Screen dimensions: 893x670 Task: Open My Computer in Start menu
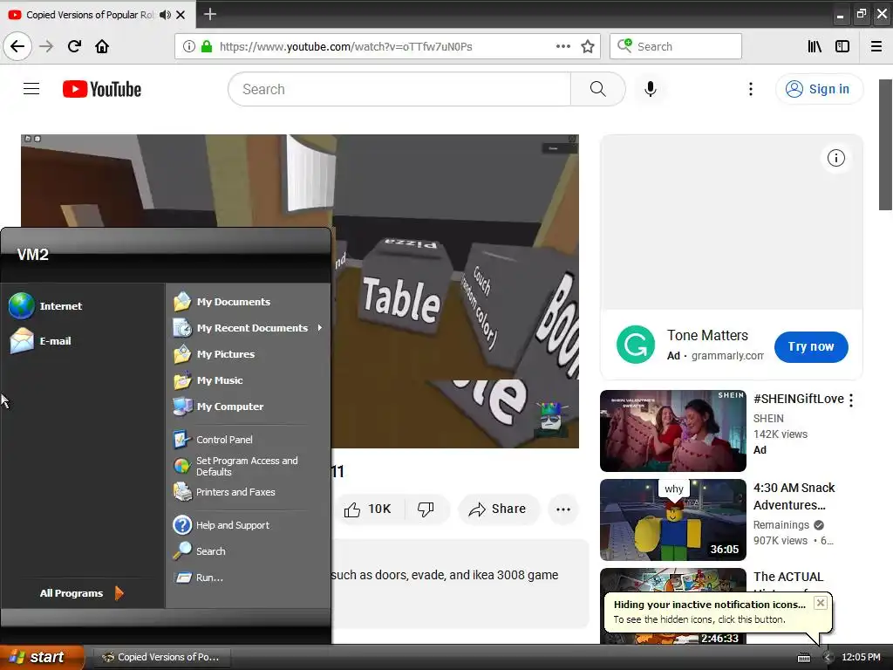point(219,407)
